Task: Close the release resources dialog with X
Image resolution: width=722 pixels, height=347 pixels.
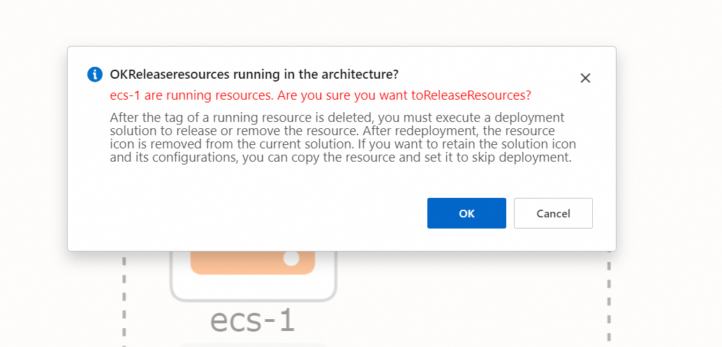Action: [585, 78]
